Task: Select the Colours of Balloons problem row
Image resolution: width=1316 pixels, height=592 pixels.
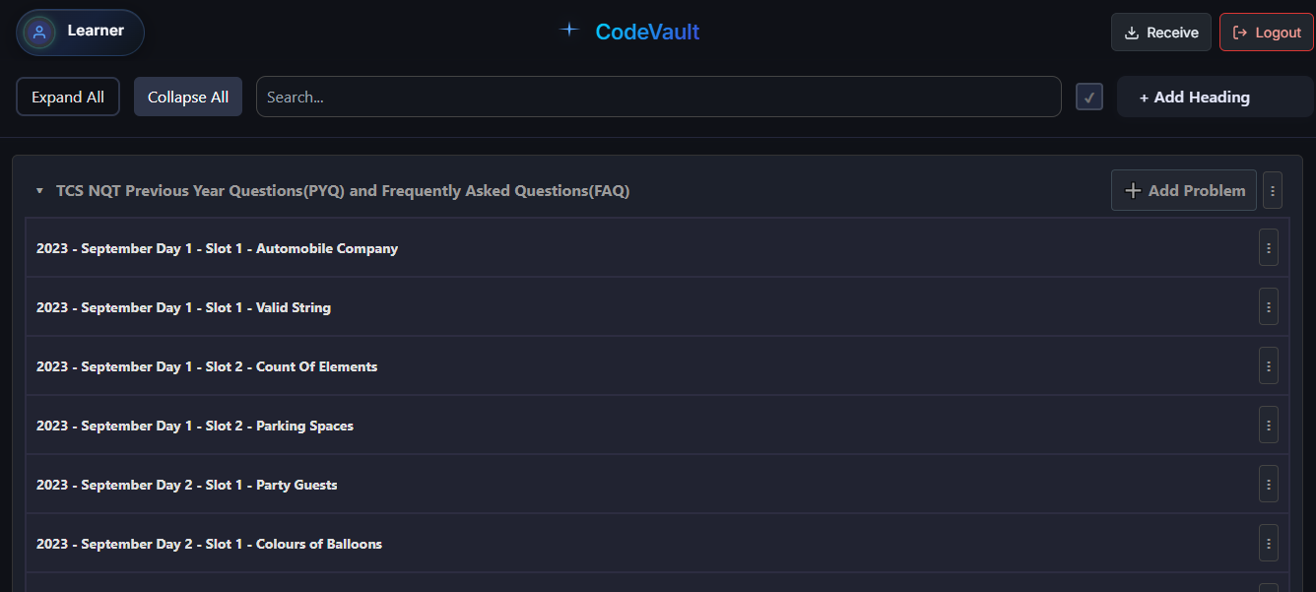Action: [209, 544]
